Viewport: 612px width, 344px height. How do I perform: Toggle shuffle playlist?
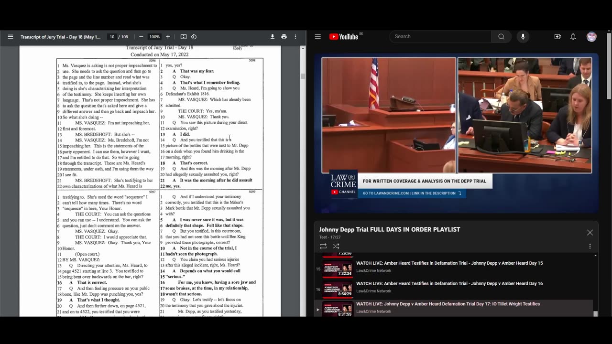point(336,247)
